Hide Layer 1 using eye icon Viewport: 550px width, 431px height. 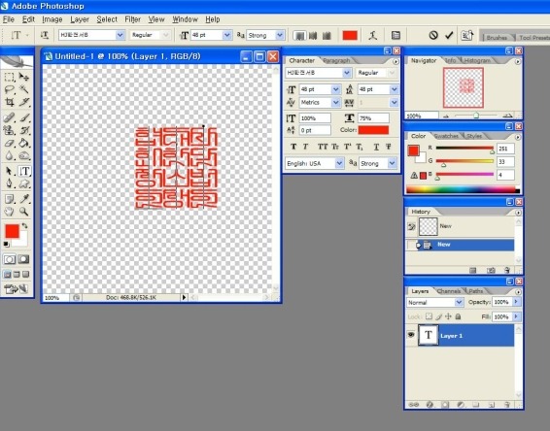point(411,335)
